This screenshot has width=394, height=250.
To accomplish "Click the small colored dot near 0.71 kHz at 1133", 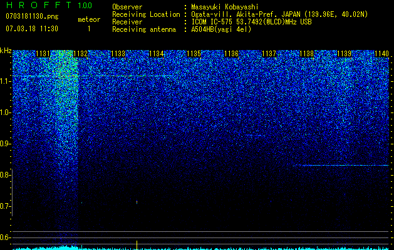I will [x=137, y=202].
